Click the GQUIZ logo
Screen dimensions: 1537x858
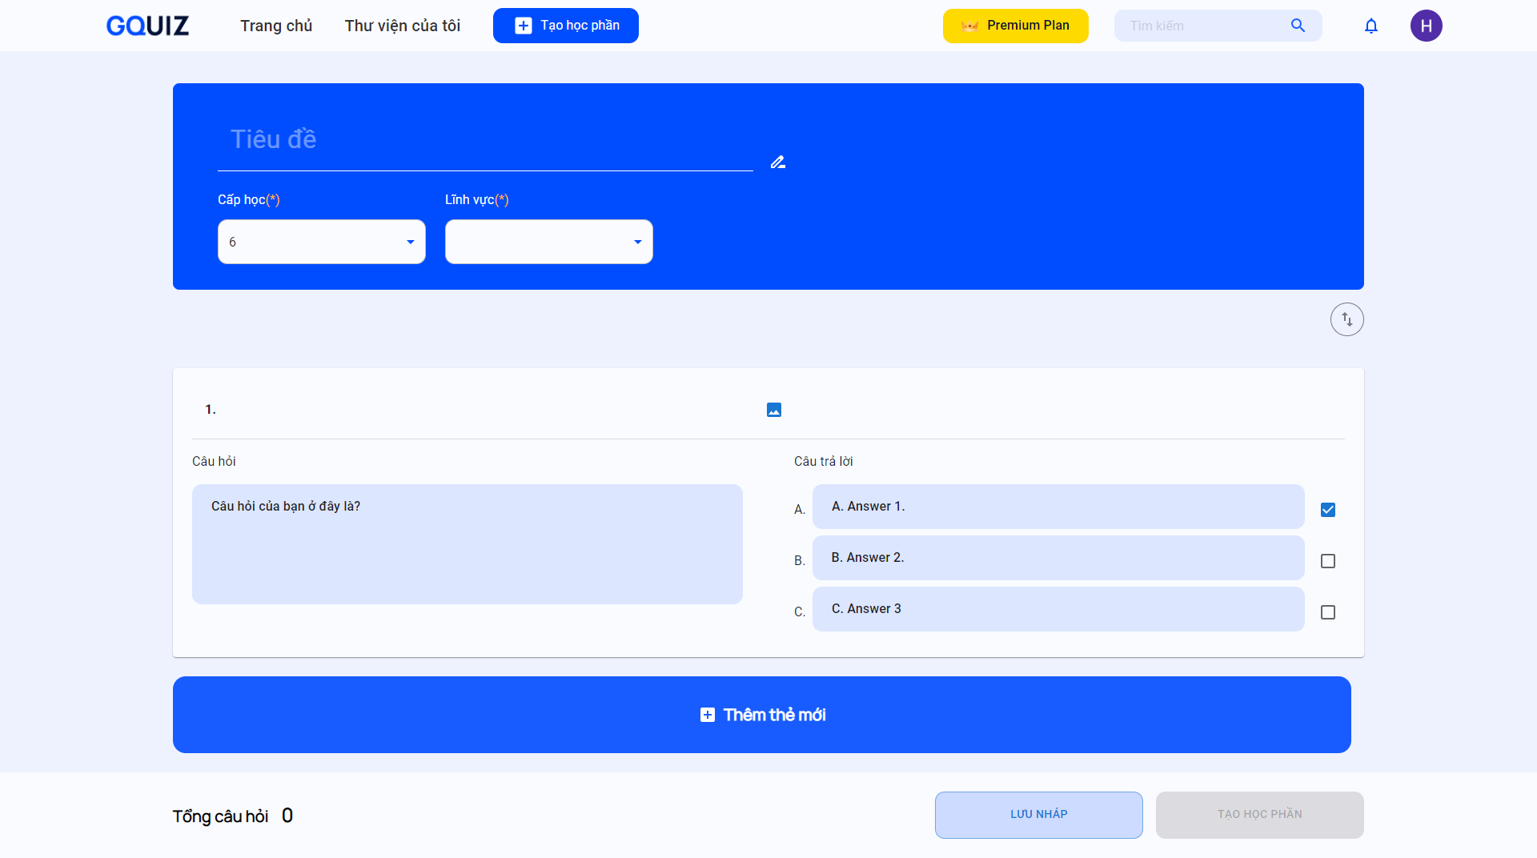point(147,26)
